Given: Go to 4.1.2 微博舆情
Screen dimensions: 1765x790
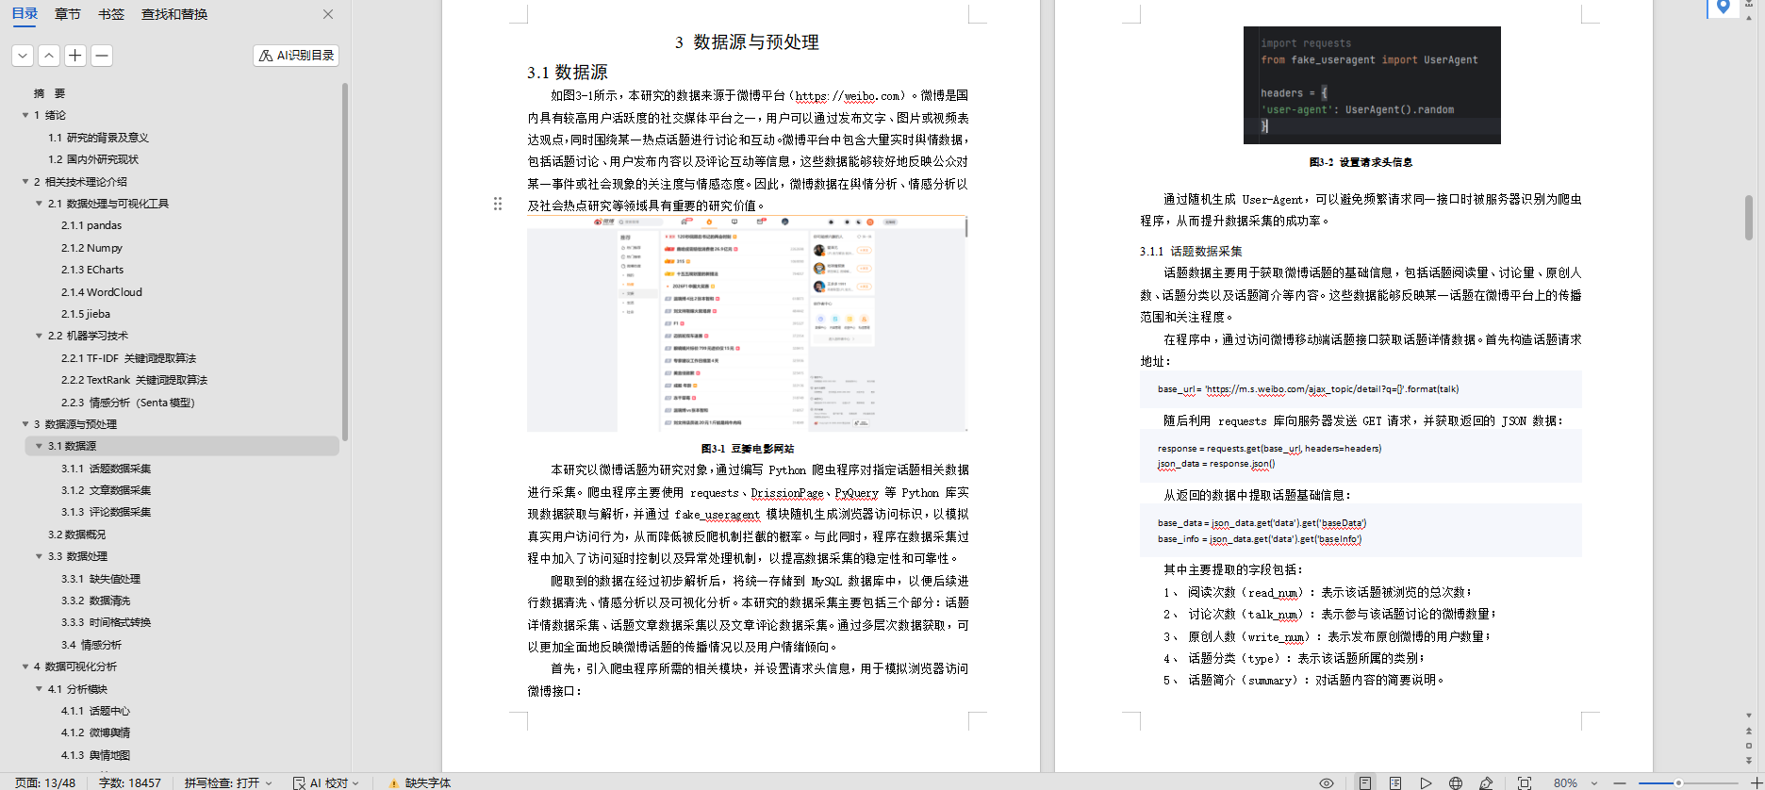Looking at the screenshot, I should click(x=95, y=732).
